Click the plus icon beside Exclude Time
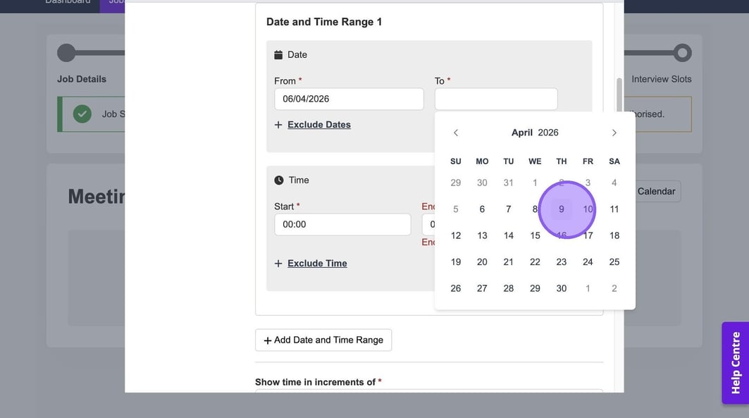 tap(278, 264)
